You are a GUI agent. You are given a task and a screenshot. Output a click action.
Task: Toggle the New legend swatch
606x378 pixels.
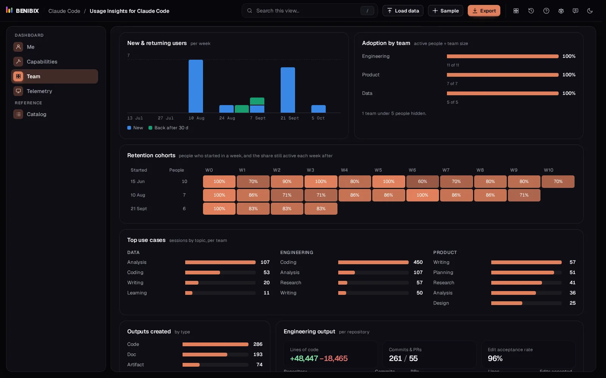[129, 128]
